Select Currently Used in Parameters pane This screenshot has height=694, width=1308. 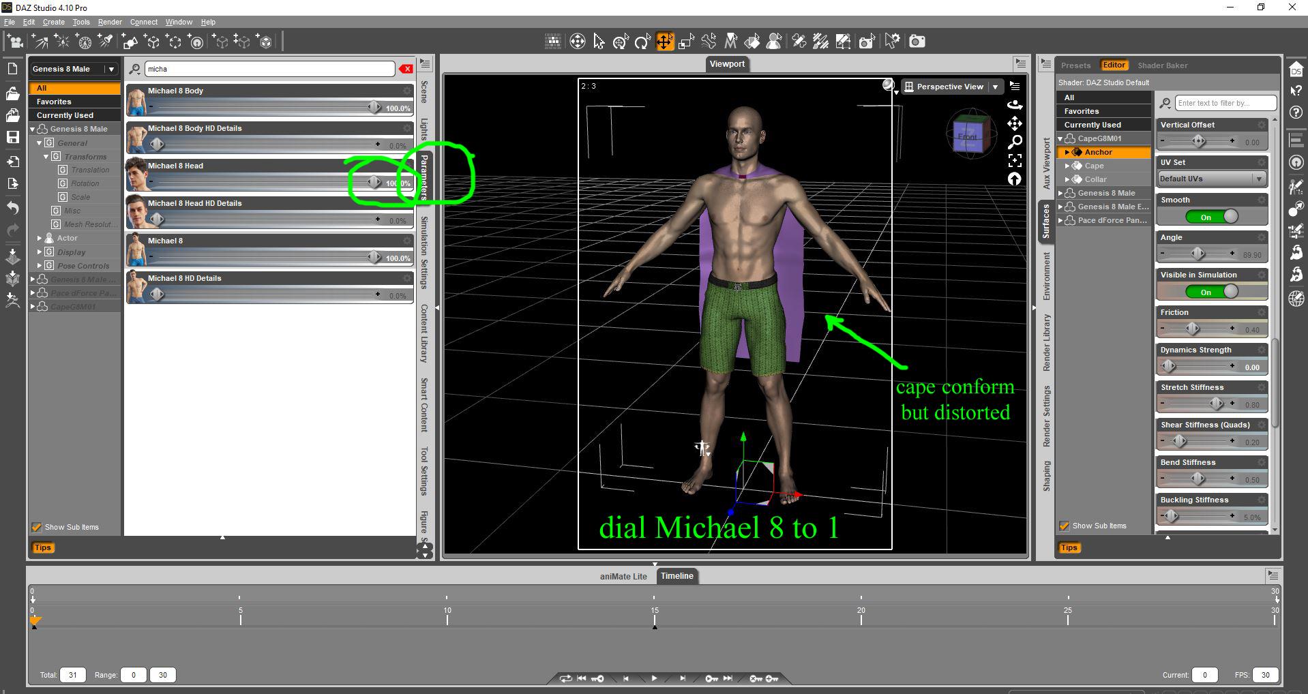[74, 115]
